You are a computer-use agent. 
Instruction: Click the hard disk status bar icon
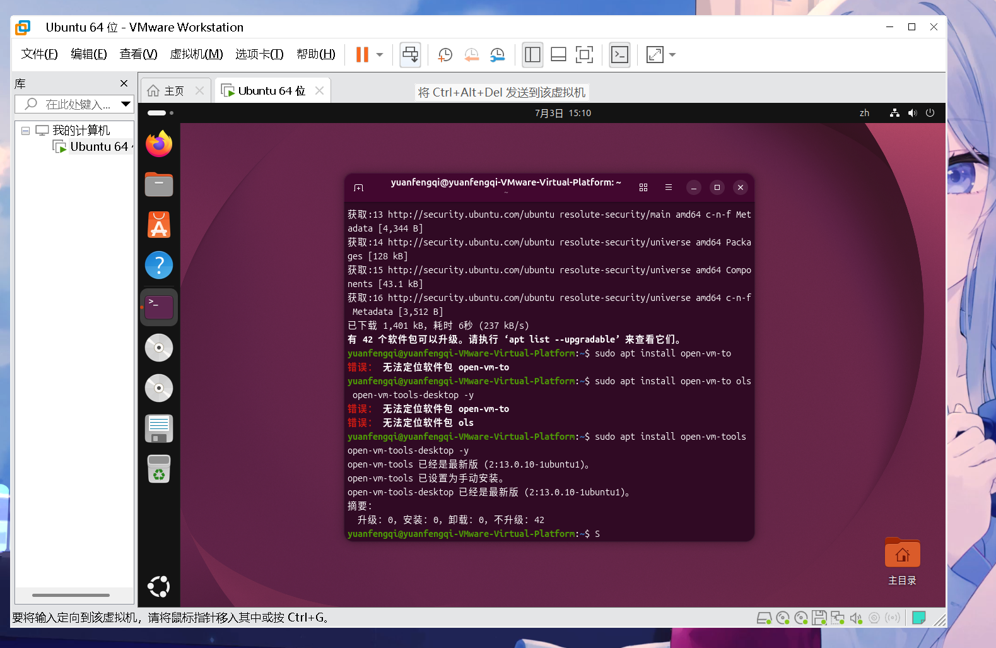pyautogui.click(x=764, y=618)
